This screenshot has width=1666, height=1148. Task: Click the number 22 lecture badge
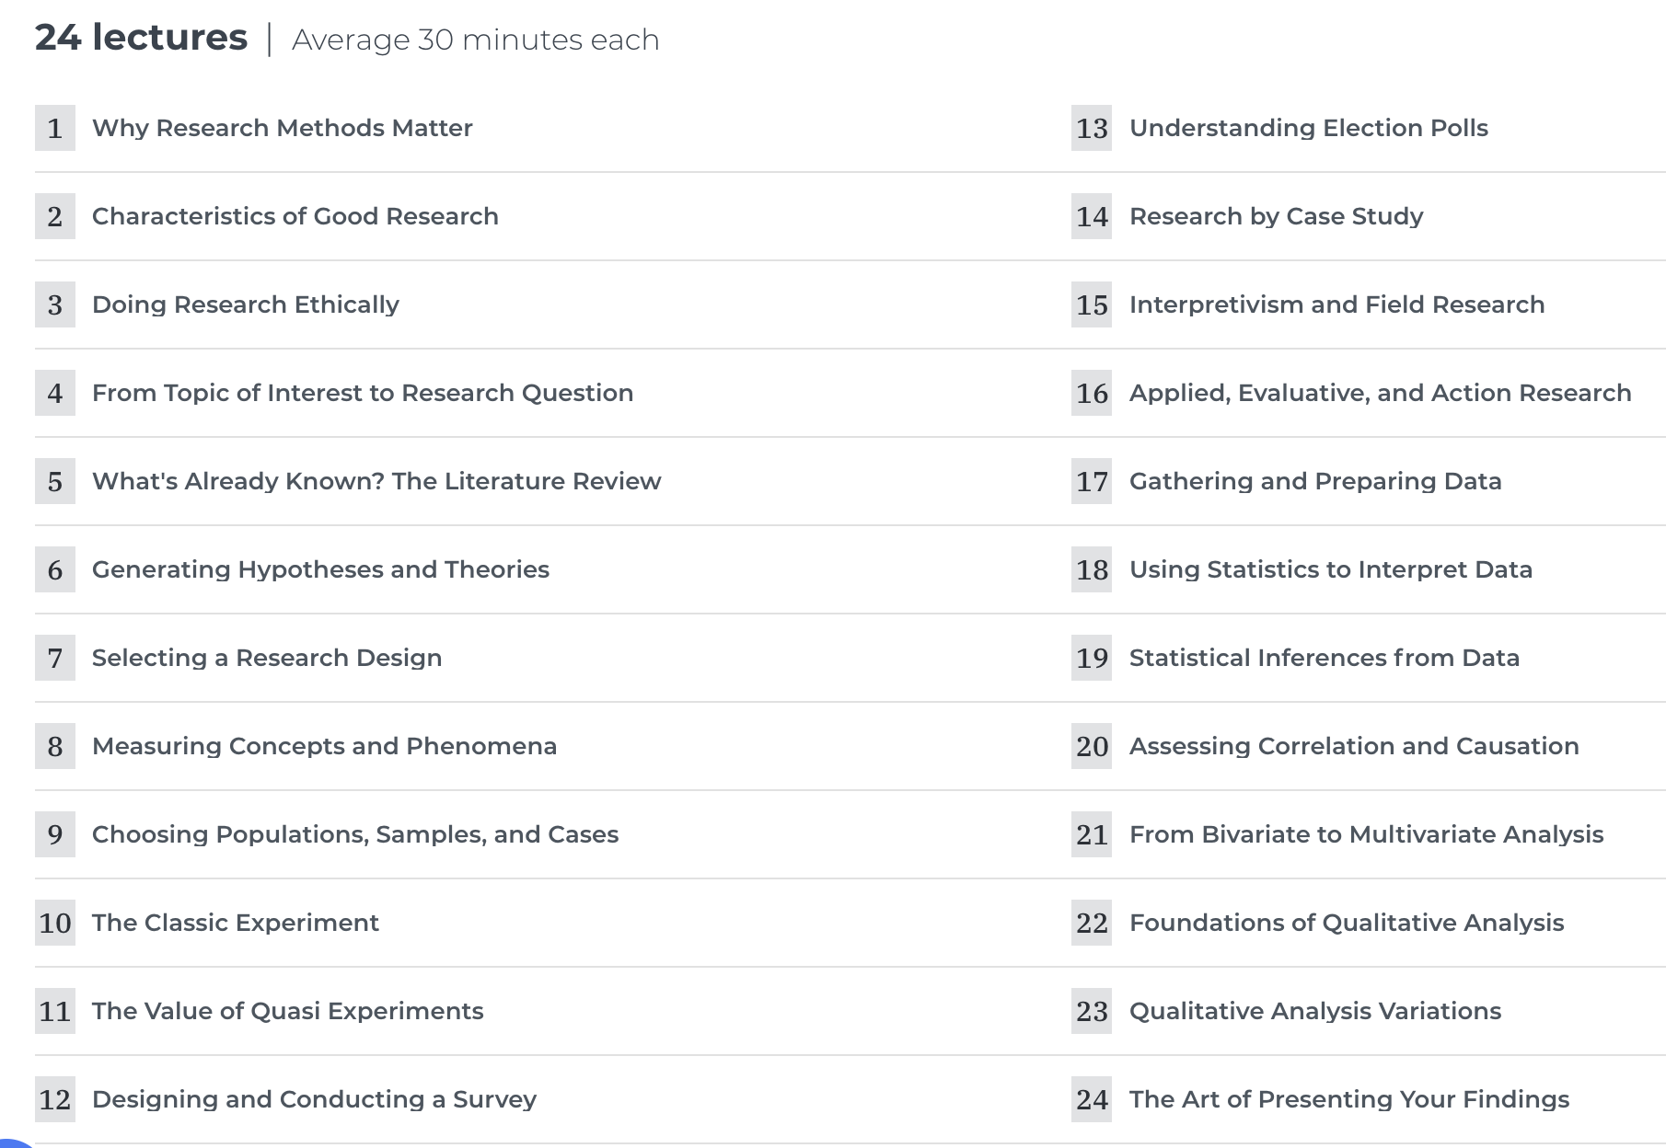click(1092, 923)
